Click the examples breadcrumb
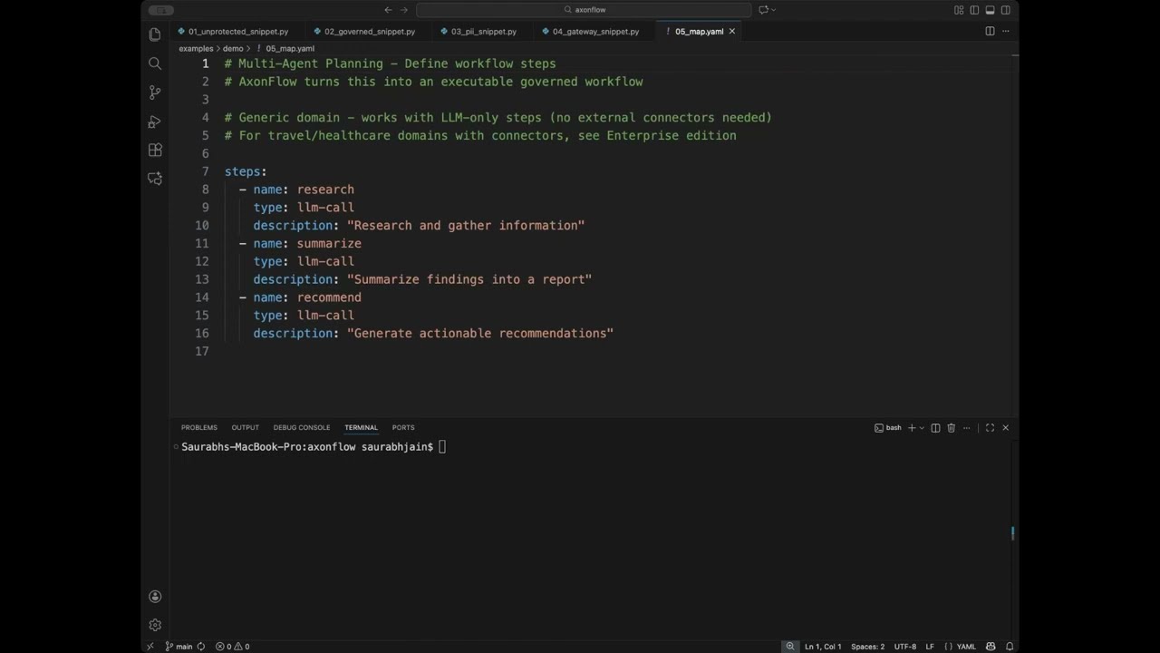This screenshot has width=1160, height=653. [x=196, y=49]
